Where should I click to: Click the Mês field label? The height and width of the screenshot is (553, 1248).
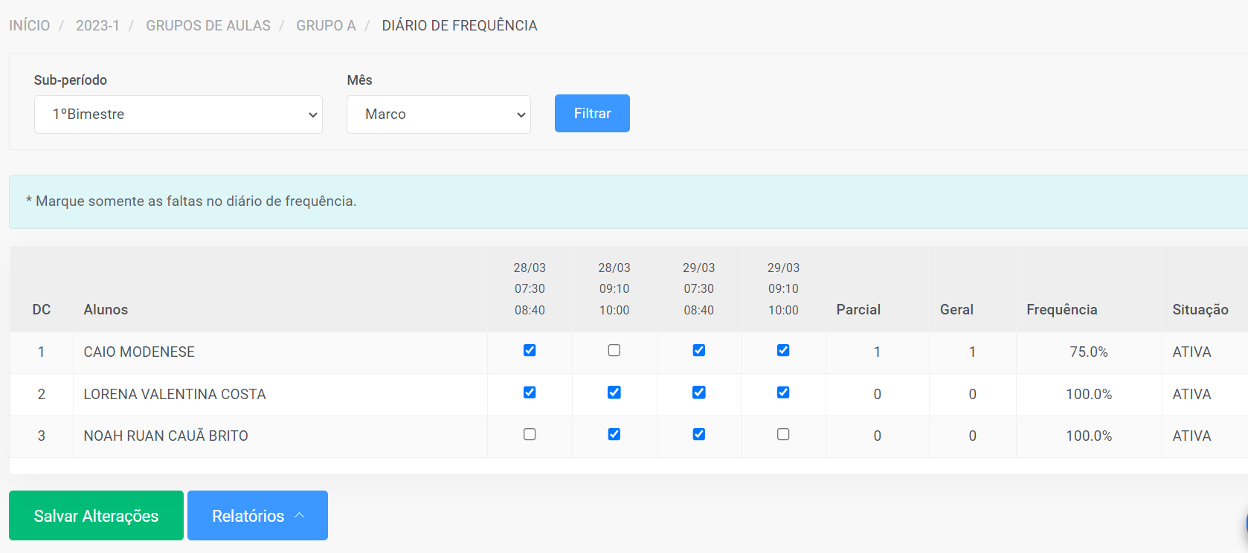coord(359,80)
